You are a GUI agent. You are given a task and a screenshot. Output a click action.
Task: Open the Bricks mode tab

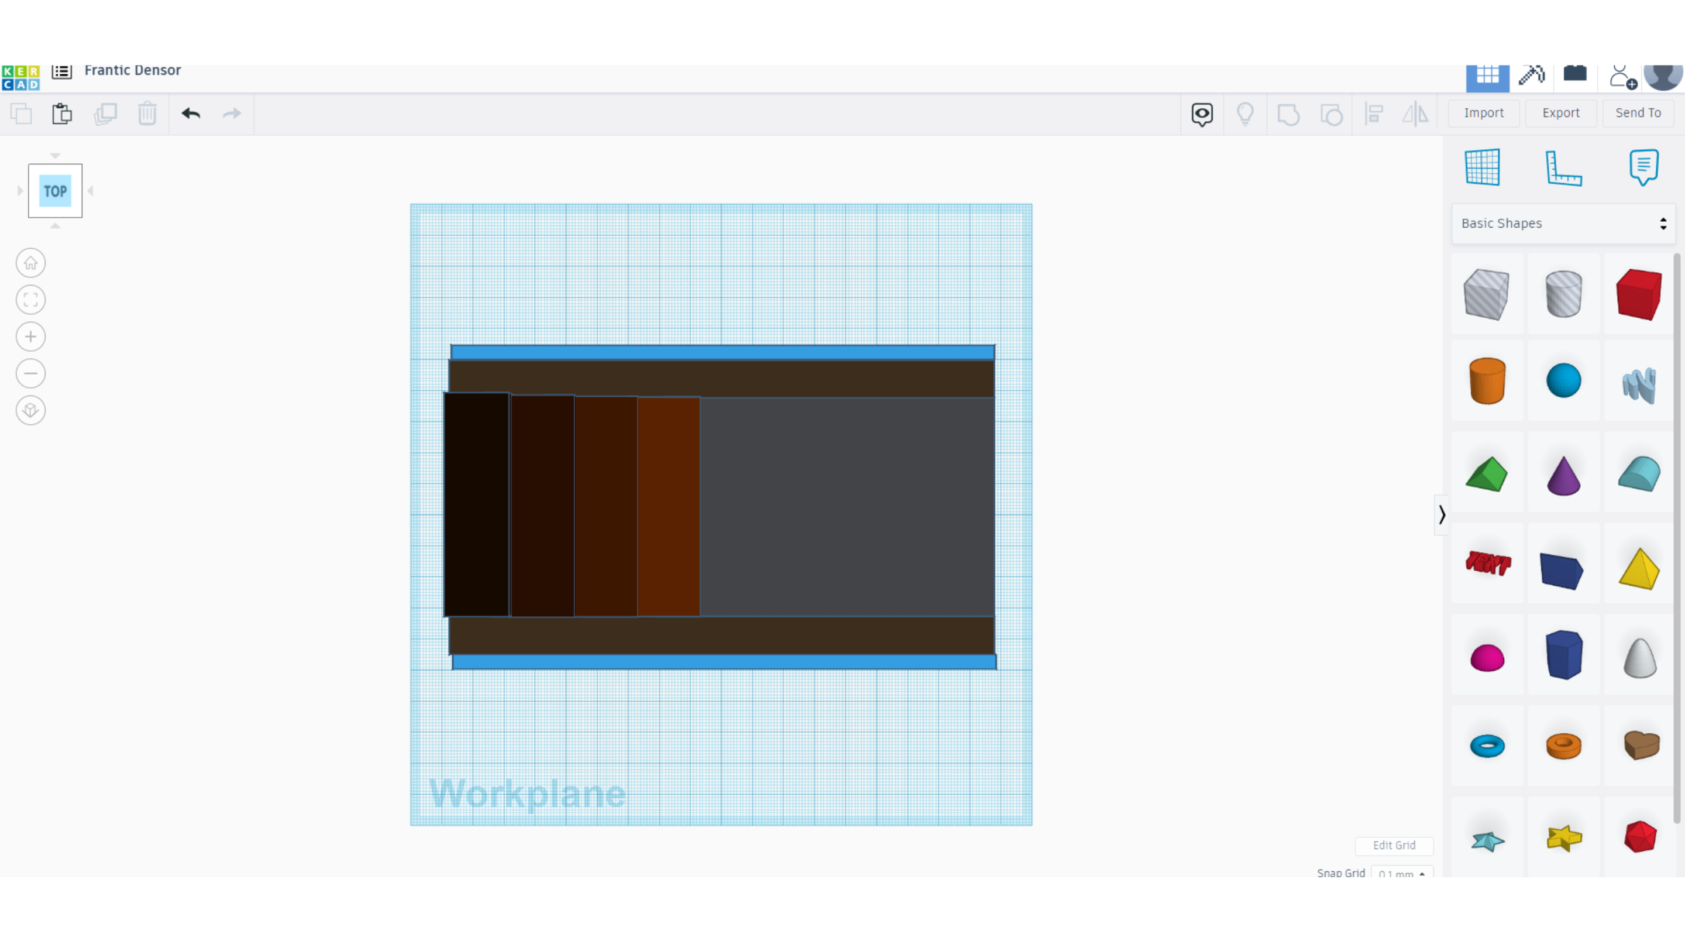tap(1575, 74)
